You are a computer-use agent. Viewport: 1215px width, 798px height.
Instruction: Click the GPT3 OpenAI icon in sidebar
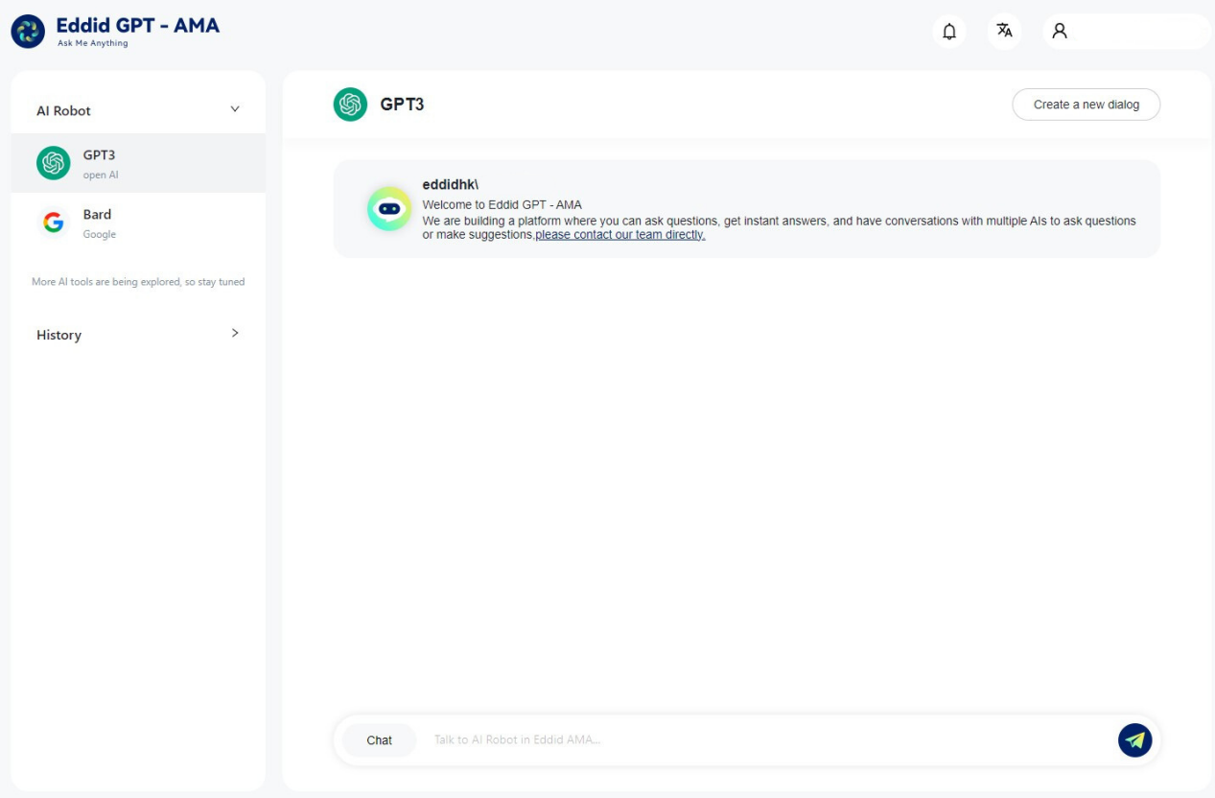pyautogui.click(x=54, y=163)
